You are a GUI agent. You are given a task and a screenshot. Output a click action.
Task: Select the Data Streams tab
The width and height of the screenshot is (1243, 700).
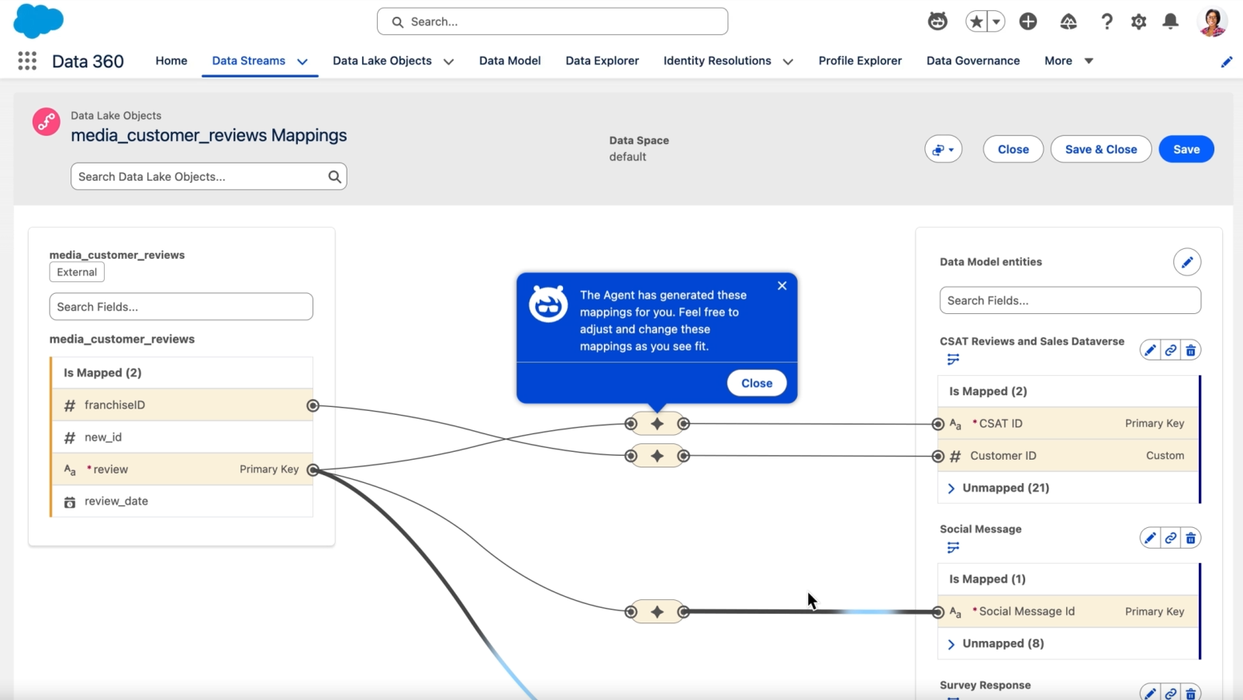(248, 60)
